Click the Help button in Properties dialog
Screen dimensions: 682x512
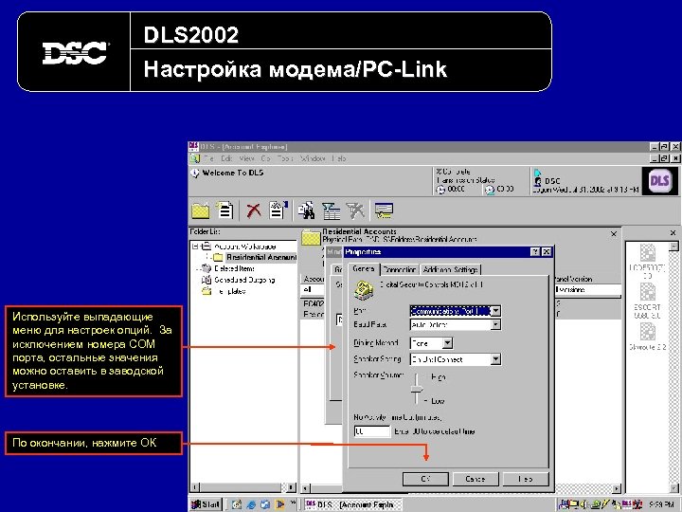point(526,479)
